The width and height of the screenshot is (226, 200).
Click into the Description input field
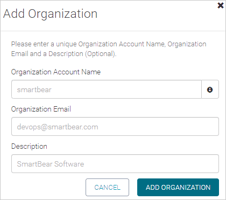click(115, 164)
